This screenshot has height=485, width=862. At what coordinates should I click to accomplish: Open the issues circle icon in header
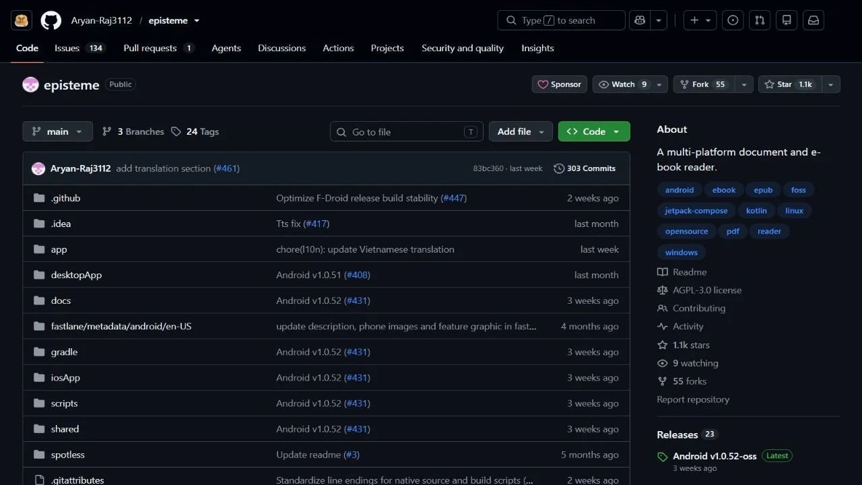point(733,20)
